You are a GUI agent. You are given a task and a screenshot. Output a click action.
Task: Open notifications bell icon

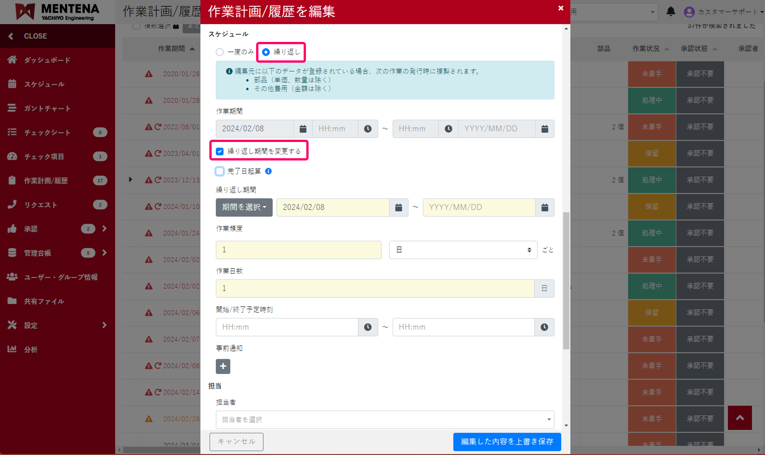671,12
